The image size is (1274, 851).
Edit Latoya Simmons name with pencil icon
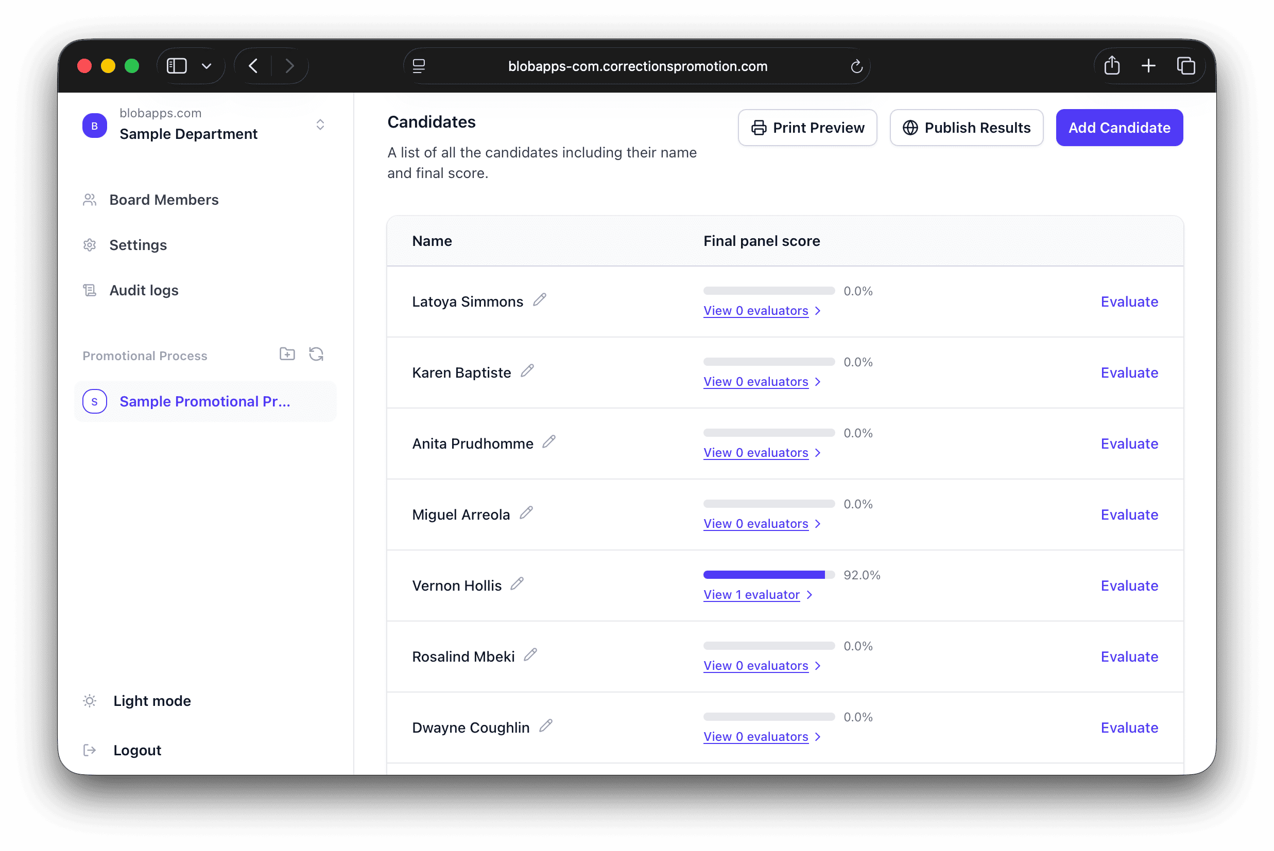coord(539,299)
